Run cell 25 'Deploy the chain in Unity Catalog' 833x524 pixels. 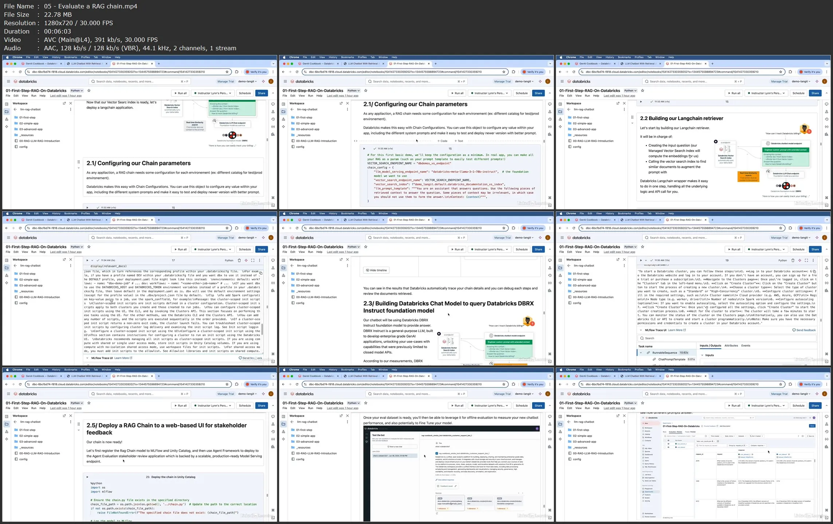[87, 477]
